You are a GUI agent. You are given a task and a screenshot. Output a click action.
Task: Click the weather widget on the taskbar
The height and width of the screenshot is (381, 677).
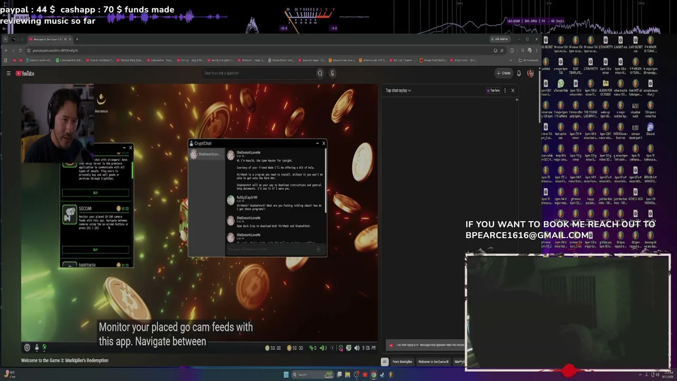pos(9,375)
